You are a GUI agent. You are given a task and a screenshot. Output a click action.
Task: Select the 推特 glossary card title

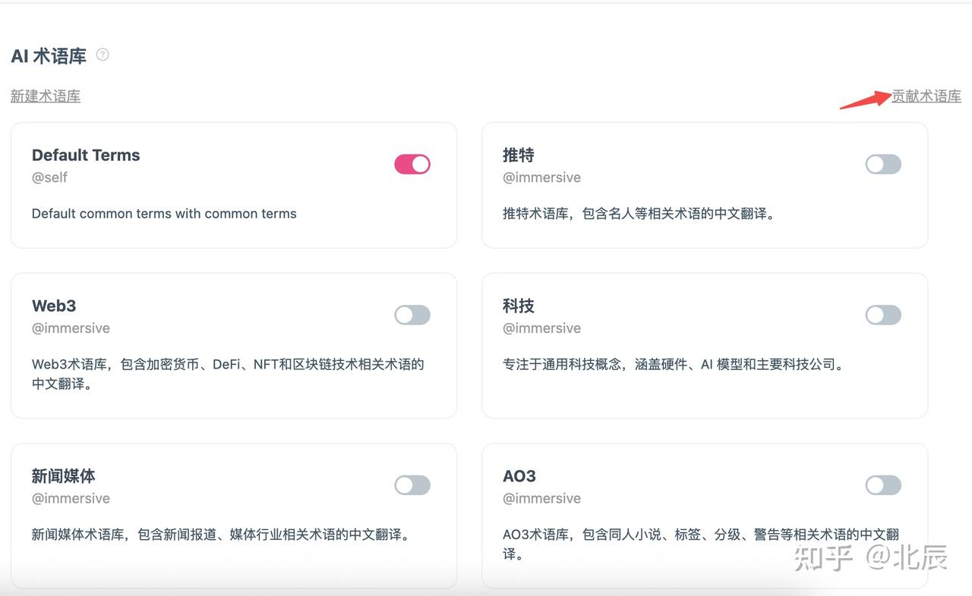pyautogui.click(x=519, y=155)
